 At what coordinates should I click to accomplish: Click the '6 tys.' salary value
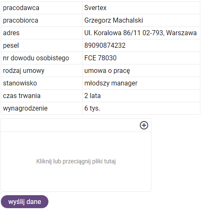click(x=92, y=108)
